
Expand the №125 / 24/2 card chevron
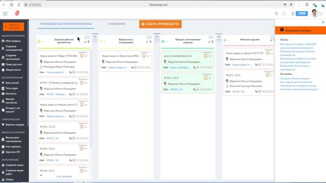(272, 75)
